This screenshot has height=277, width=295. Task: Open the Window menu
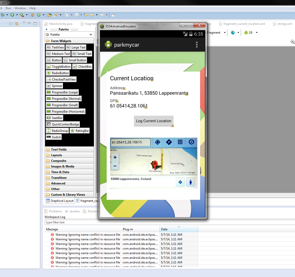pos(20,8)
